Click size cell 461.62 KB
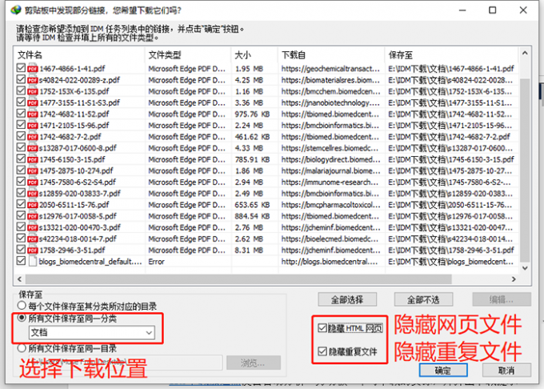 click(252, 137)
